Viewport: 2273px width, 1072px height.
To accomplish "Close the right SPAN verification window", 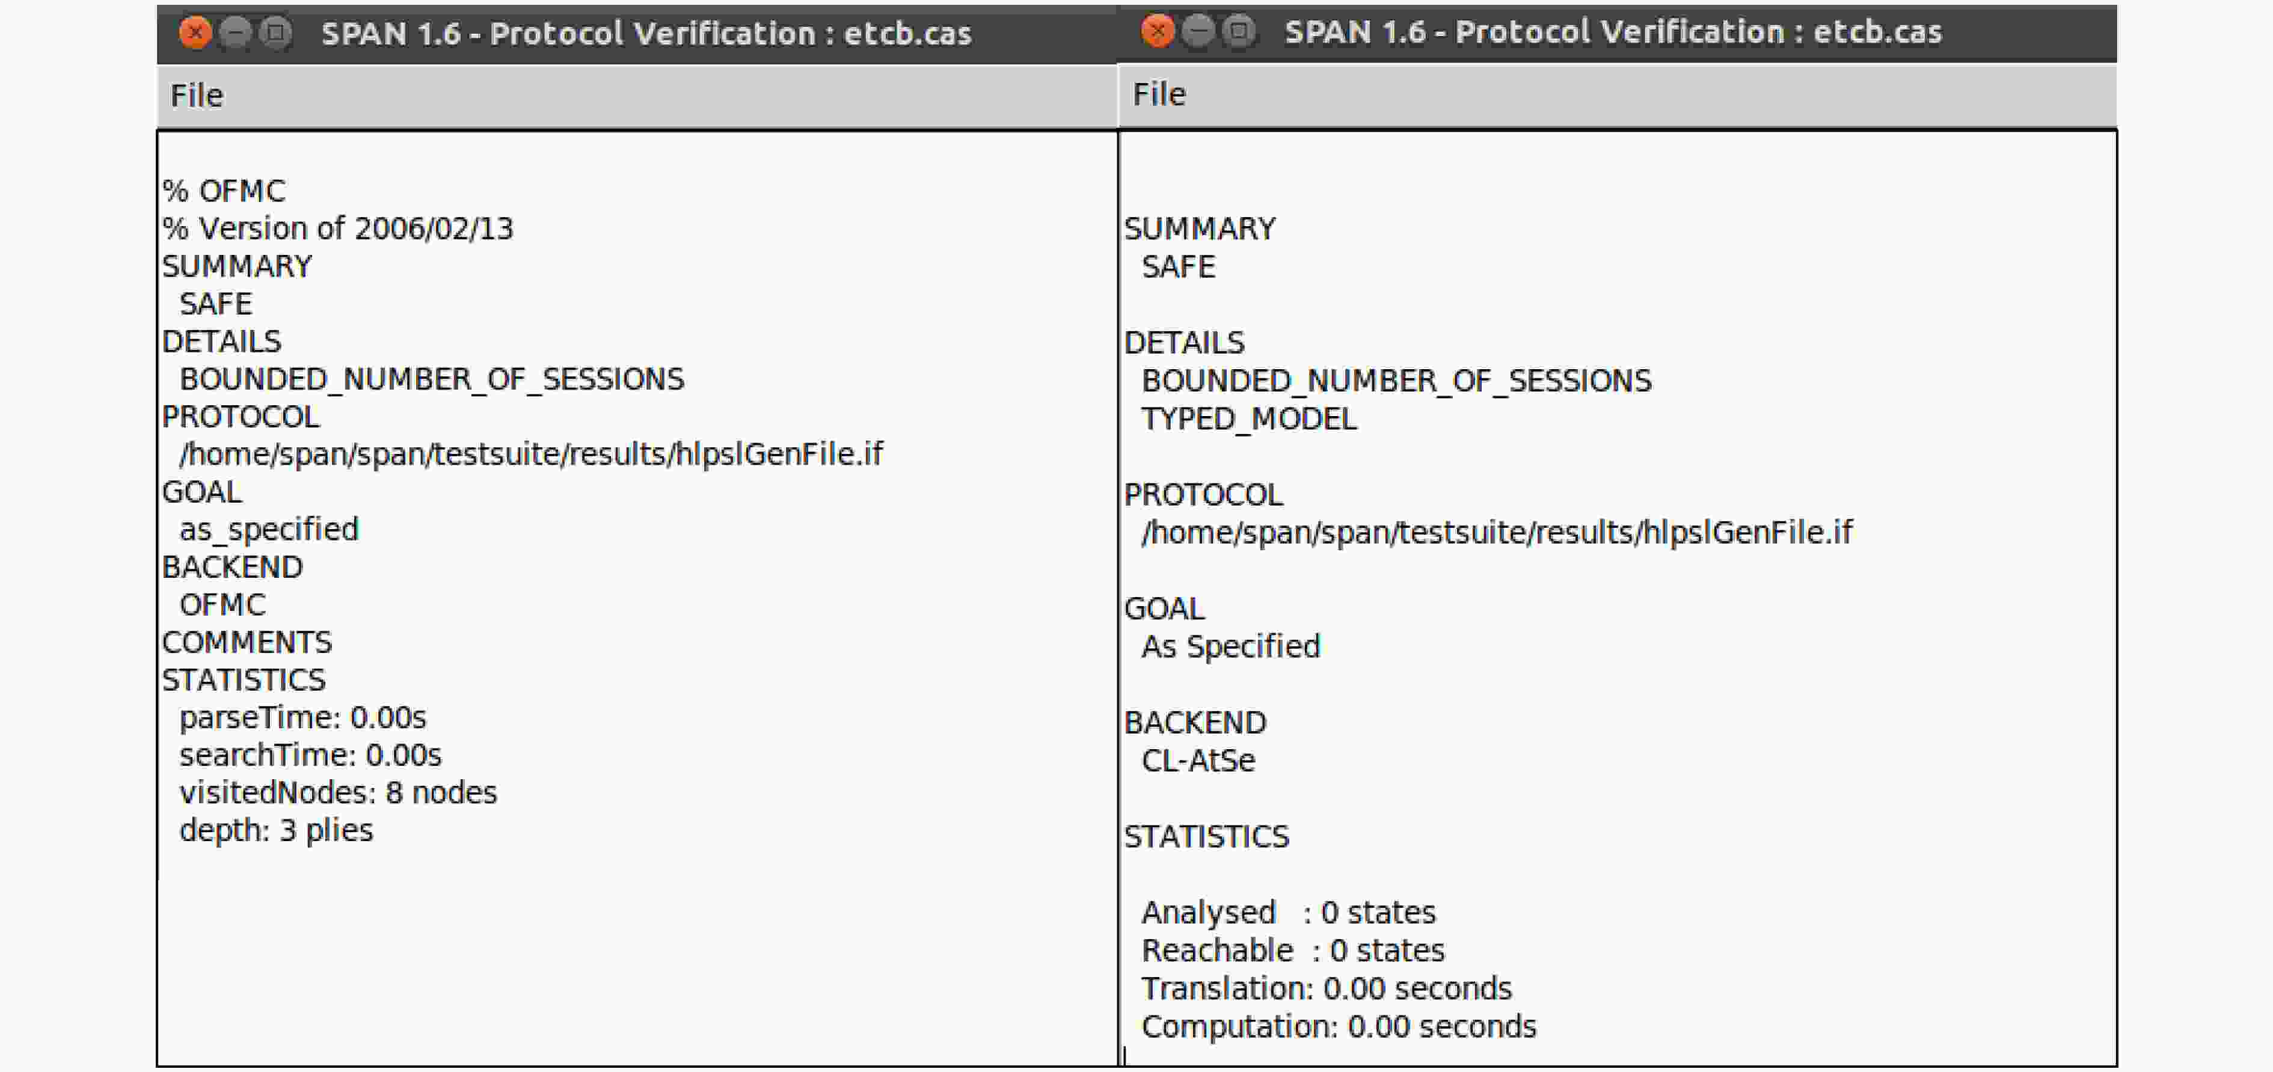I will [1157, 32].
